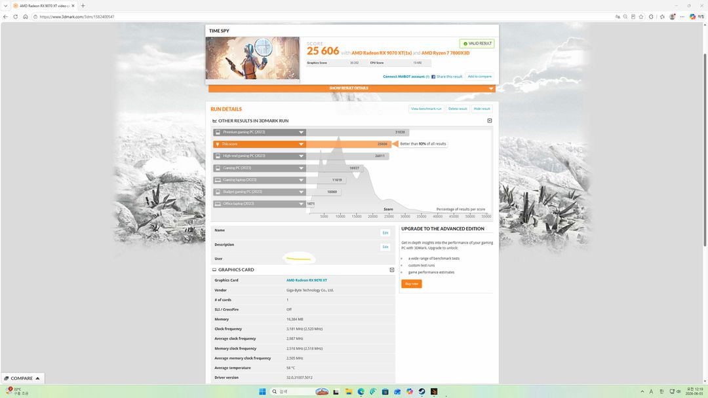
Task: Open Microsoft Edge from taskbar
Action: (361, 391)
